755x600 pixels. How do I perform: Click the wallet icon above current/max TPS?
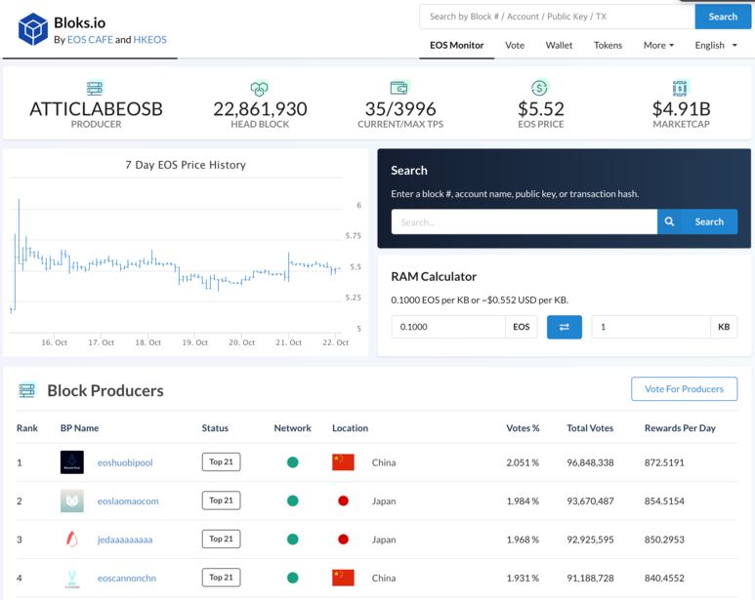click(x=399, y=88)
